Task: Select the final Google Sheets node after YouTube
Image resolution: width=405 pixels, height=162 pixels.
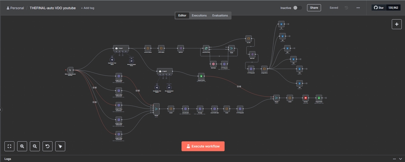Action: click(319, 98)
